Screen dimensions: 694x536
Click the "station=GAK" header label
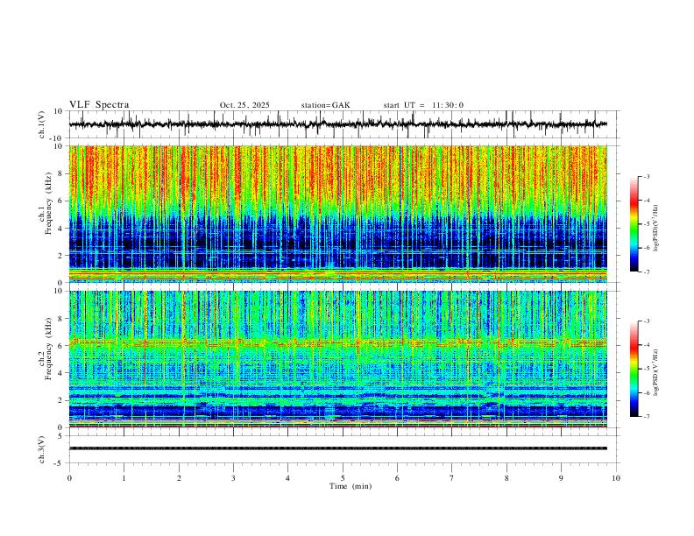pyautogui.click(x=325, y=105)
